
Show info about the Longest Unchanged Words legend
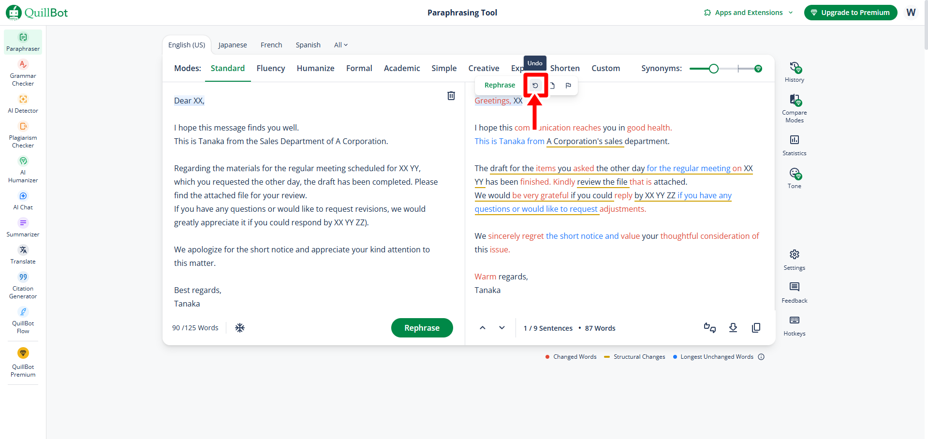pos(761,357)
